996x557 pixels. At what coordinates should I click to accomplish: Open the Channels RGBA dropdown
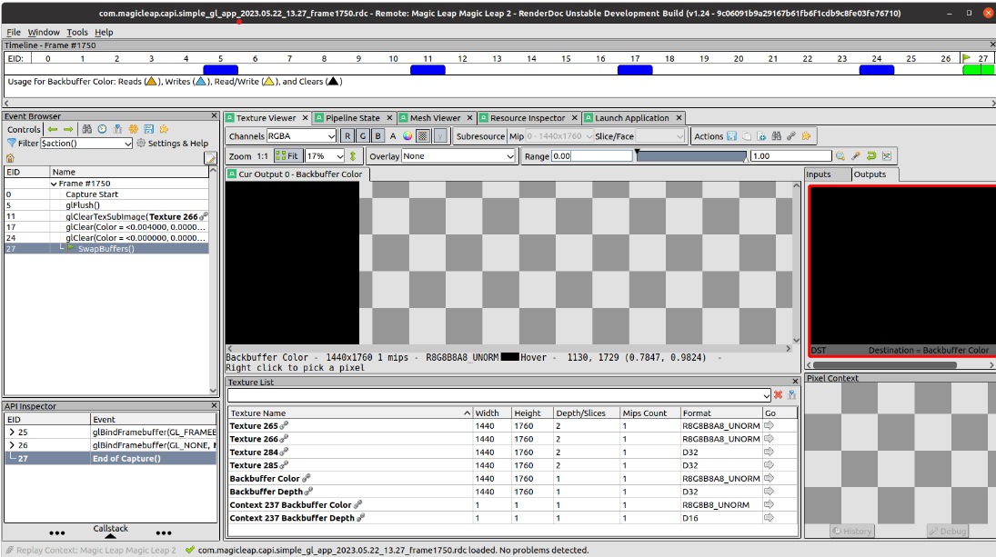(300, 135)
